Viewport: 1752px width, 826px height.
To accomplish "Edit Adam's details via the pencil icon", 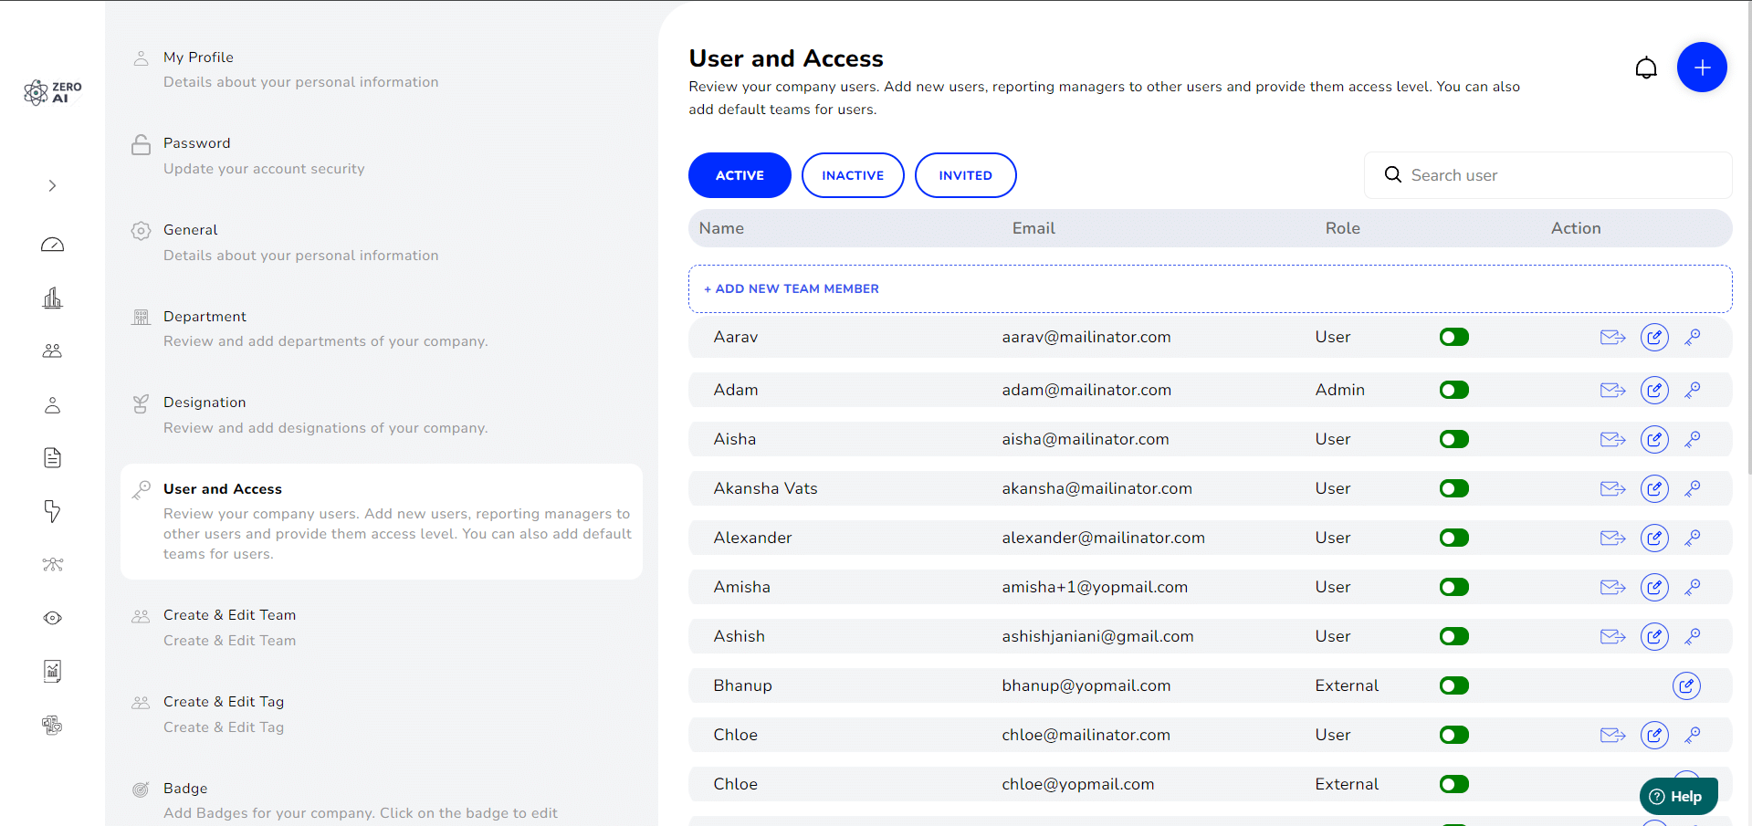I will pos(1655,390).
